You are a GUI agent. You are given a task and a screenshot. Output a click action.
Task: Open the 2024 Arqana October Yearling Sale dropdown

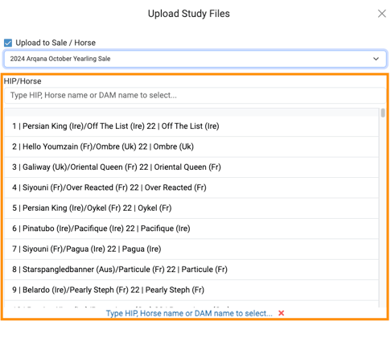pyautogui.click(x=195, y=59)
